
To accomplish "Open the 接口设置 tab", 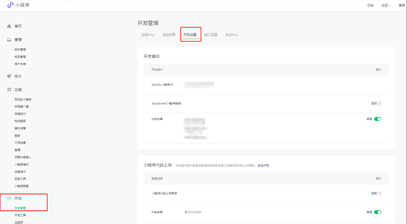I will [211, 35].
